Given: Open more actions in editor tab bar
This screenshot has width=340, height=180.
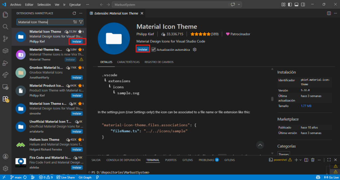Looking at the screenshot, I should (335, 13).
